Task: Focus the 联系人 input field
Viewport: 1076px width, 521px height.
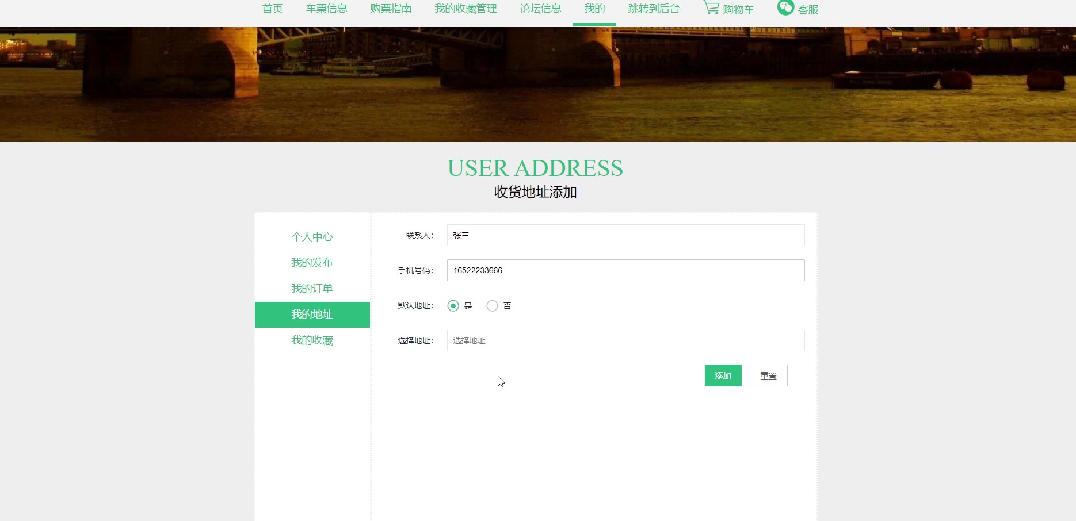Action: [625, 235]
